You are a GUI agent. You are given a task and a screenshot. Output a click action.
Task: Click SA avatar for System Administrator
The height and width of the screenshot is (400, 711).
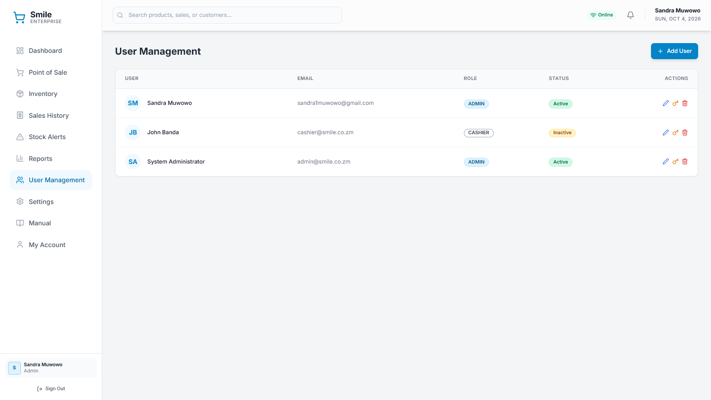pyautogui.click(x=133, y=162)
